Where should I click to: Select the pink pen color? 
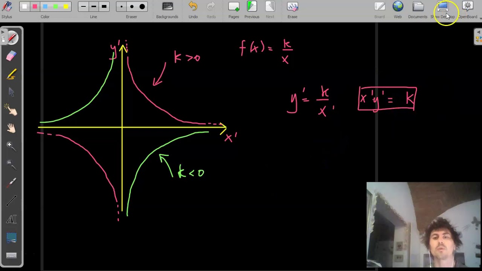point(35,6)
